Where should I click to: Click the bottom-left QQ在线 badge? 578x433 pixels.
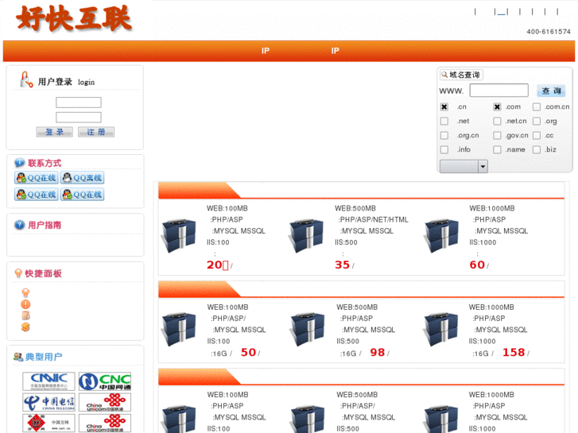coord(36,194)
